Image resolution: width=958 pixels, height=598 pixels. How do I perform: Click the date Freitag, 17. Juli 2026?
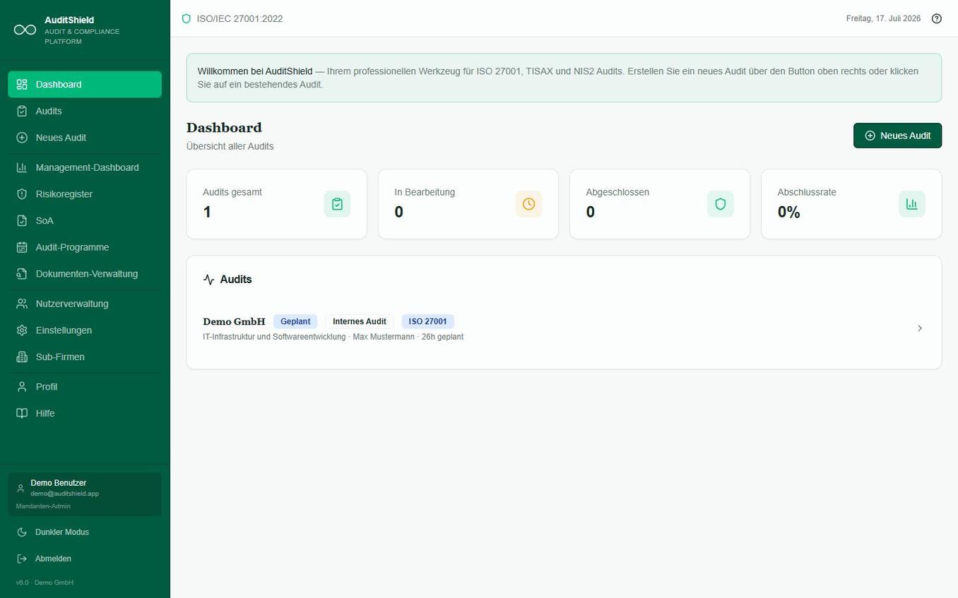pyautogui.click(x=884, y=18)
